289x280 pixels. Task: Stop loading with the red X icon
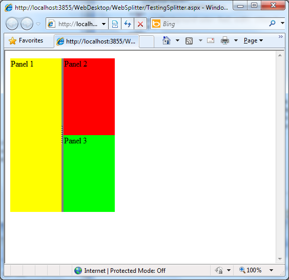pyautogui.click(x=140, y=24)
